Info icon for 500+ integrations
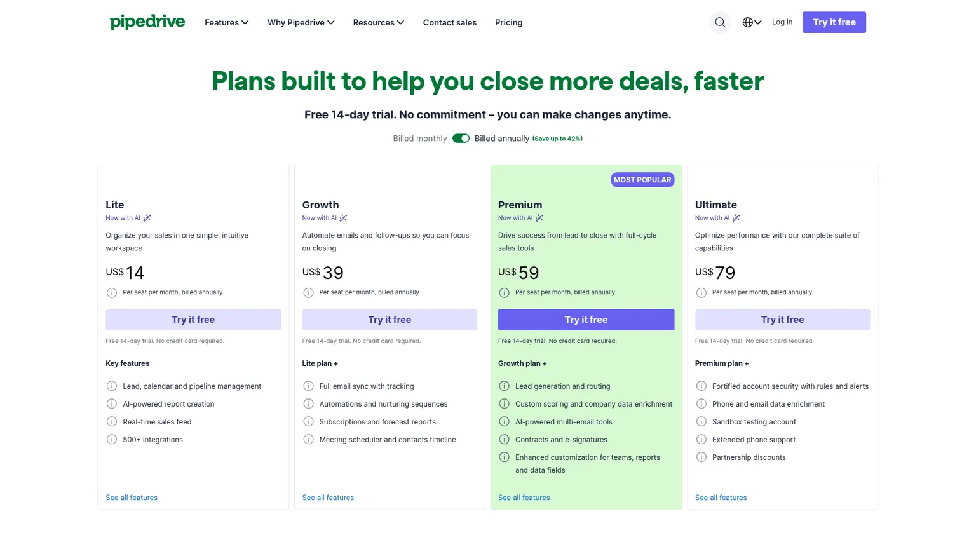976x549 pixels. (112, 440)
